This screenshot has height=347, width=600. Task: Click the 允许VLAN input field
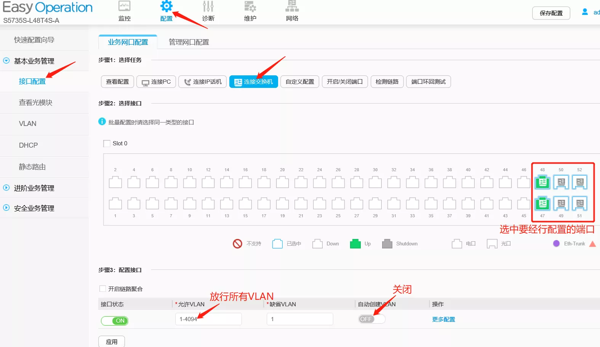click(208, 319)
